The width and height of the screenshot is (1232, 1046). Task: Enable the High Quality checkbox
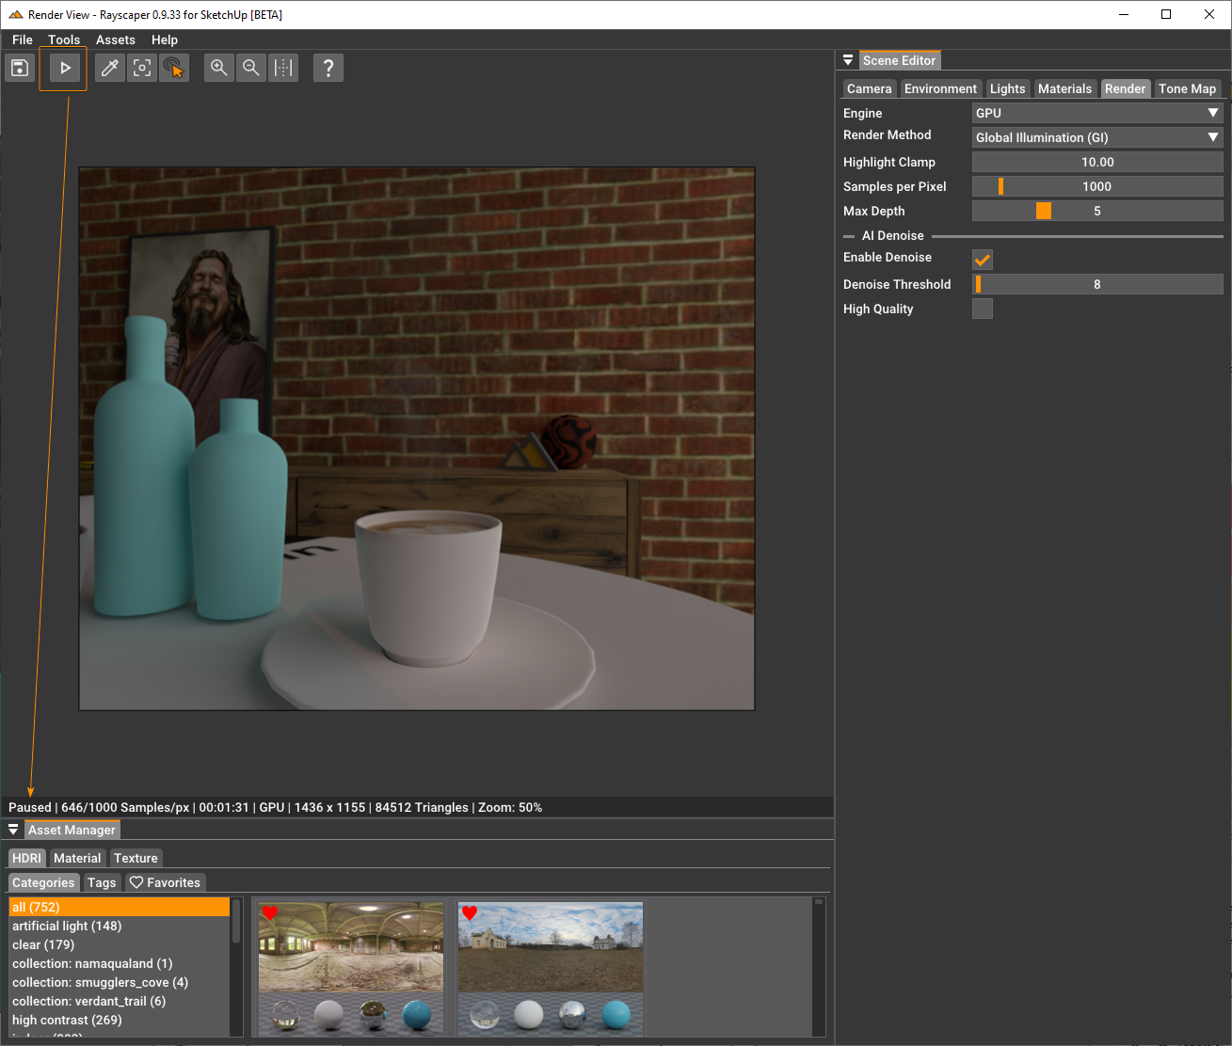(x=983, y=309)
